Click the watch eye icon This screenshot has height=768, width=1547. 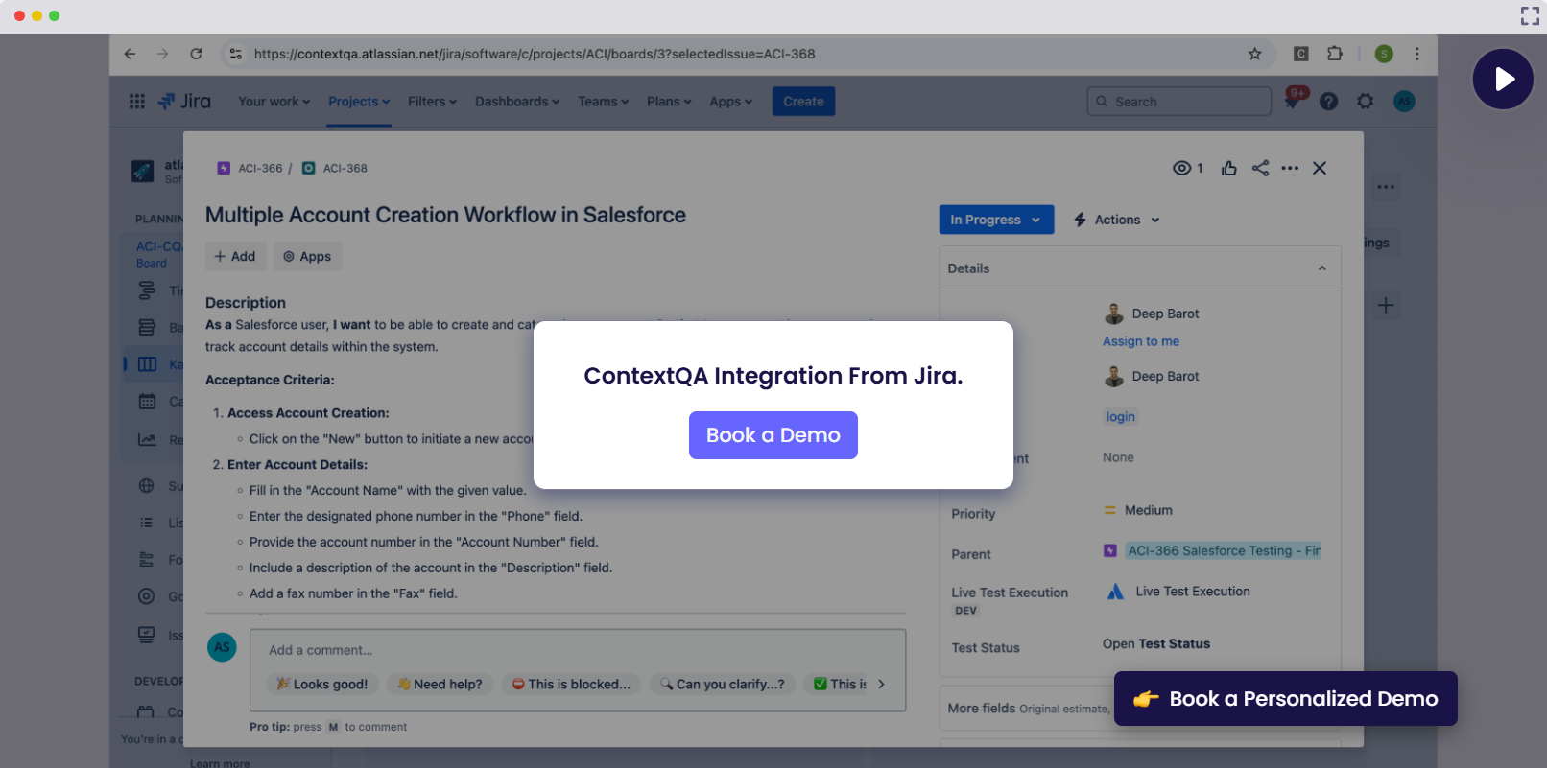tap(1181, 168)
